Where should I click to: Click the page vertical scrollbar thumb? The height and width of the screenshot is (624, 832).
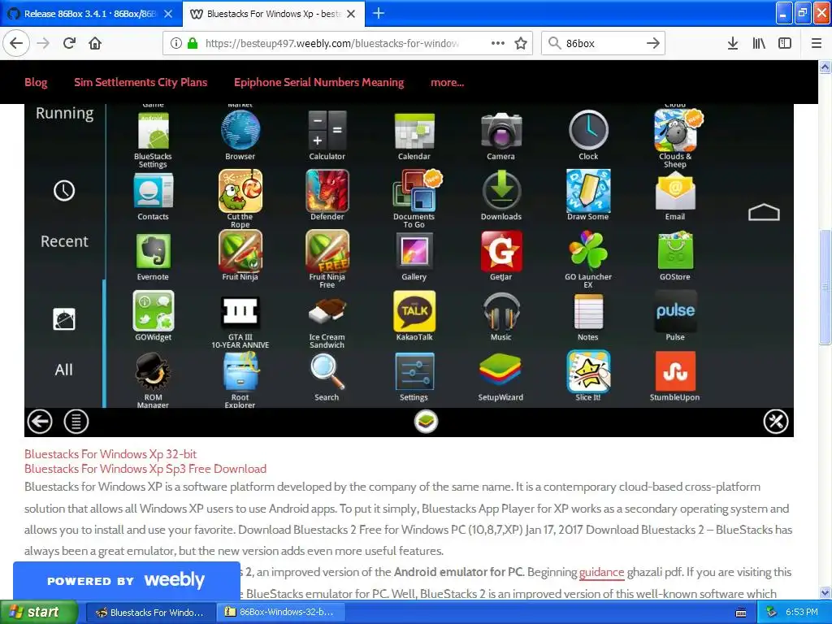click(x=825, y=287)
